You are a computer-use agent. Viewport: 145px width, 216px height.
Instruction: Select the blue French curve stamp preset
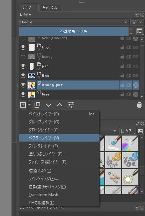pyautogui.click(x=130, y=160)
